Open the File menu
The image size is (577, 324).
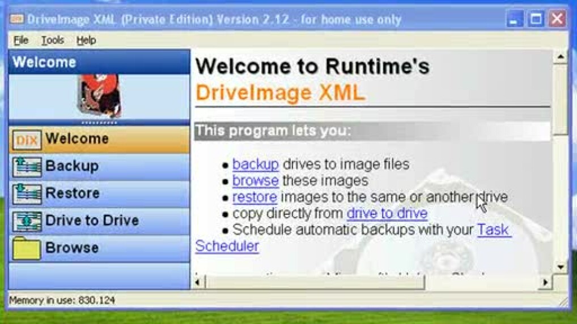point(20,40)
